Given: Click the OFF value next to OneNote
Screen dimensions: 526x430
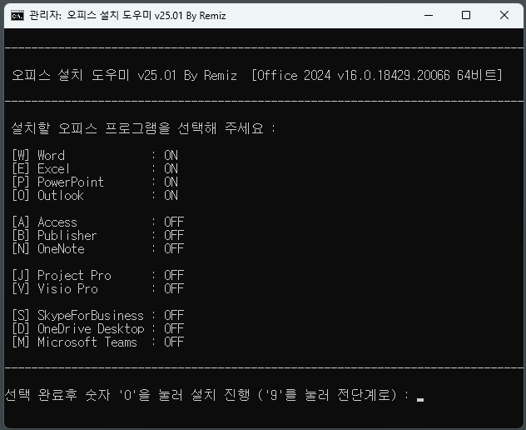Looking at the screenshot, I should [x=174, y=249].
